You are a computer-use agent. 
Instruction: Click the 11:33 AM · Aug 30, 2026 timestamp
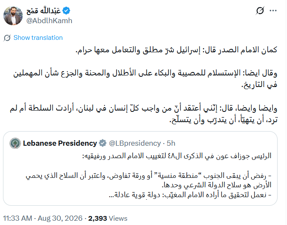pyautogui.click(x=43, y=218)
